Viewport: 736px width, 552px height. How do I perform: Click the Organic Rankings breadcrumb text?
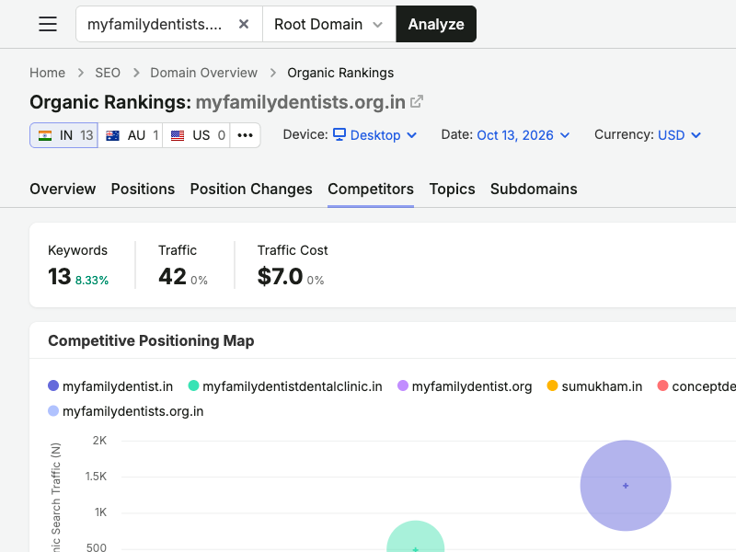340,73
